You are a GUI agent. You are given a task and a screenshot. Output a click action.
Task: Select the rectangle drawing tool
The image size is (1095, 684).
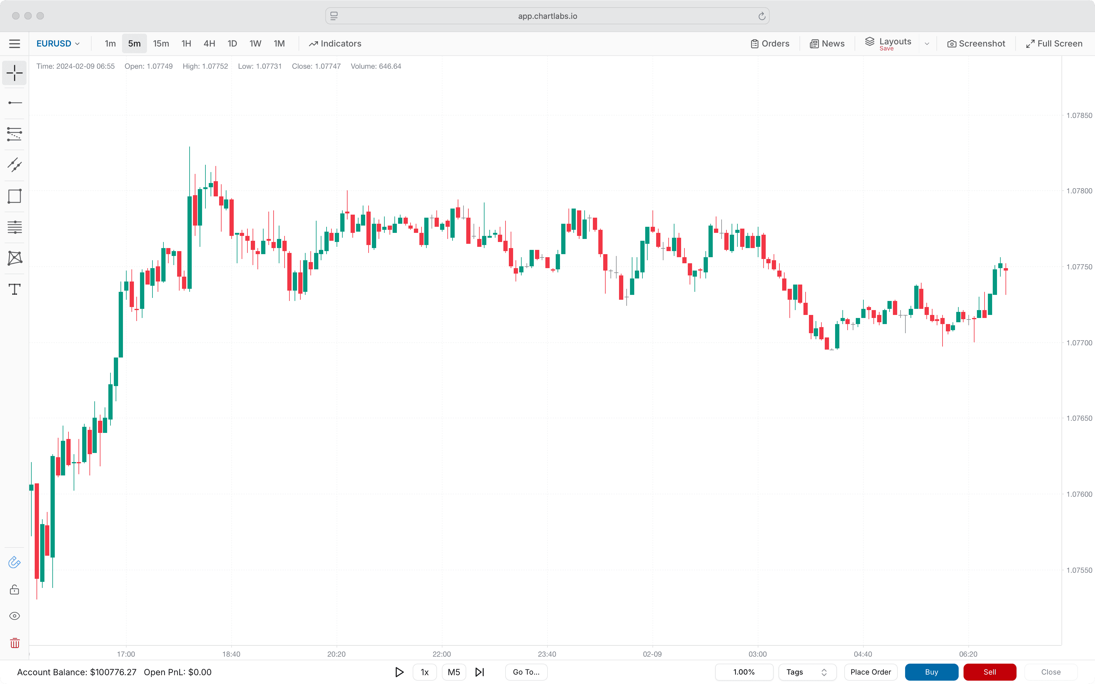[15, 196]
